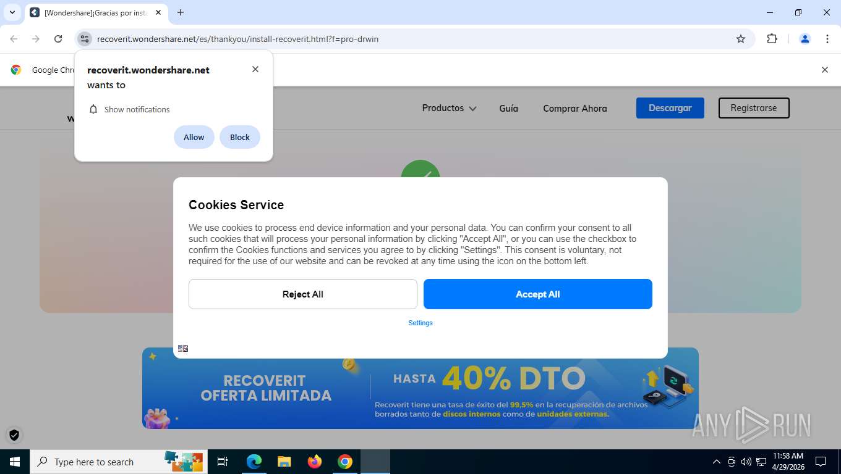Click the bell icon beside Show notifications

pyautogui.click(x=93, y=109)
